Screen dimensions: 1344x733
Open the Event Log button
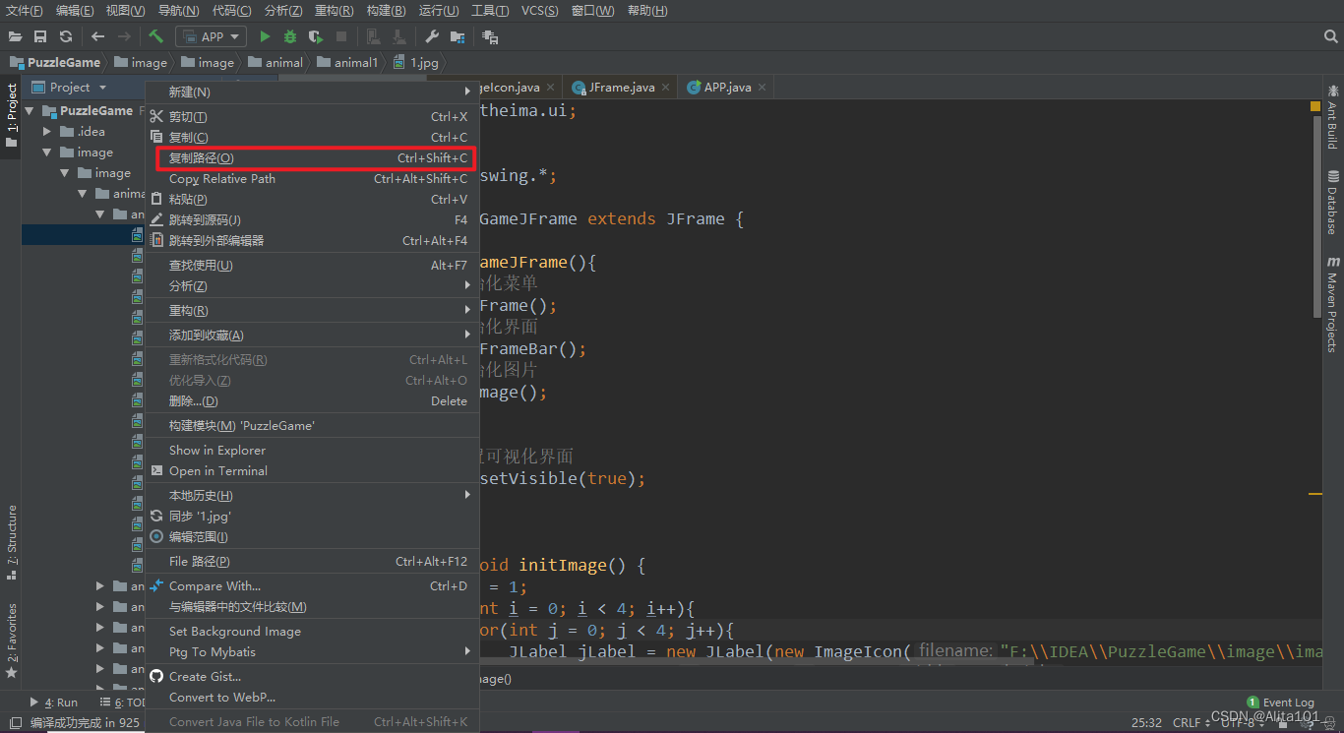1280,702
